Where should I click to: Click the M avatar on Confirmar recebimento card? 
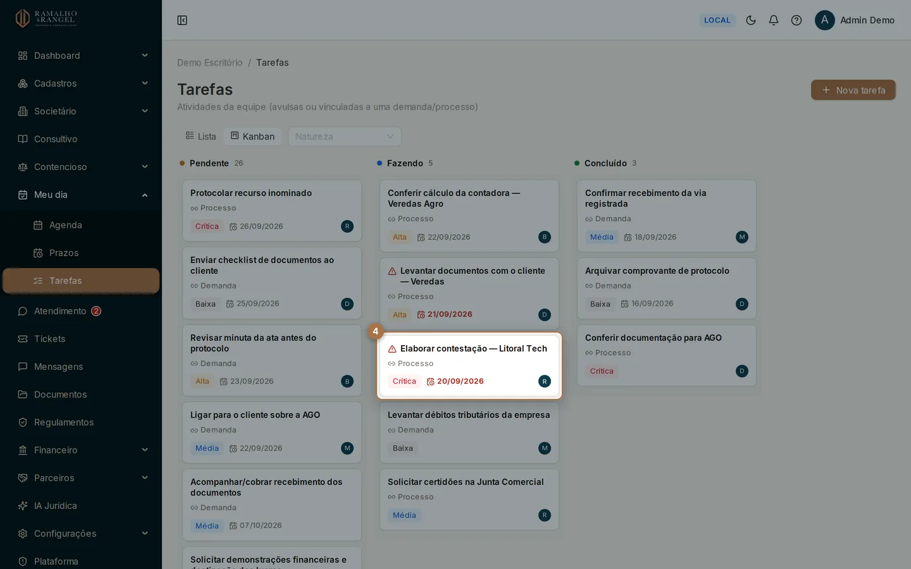point(742,237)
